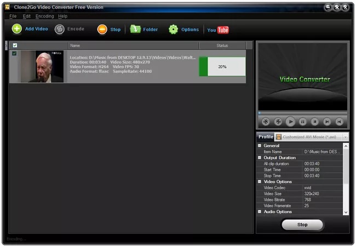356x247 pixels.
Task: Stop the preview playback with the square icon
Action: point(315,122)
